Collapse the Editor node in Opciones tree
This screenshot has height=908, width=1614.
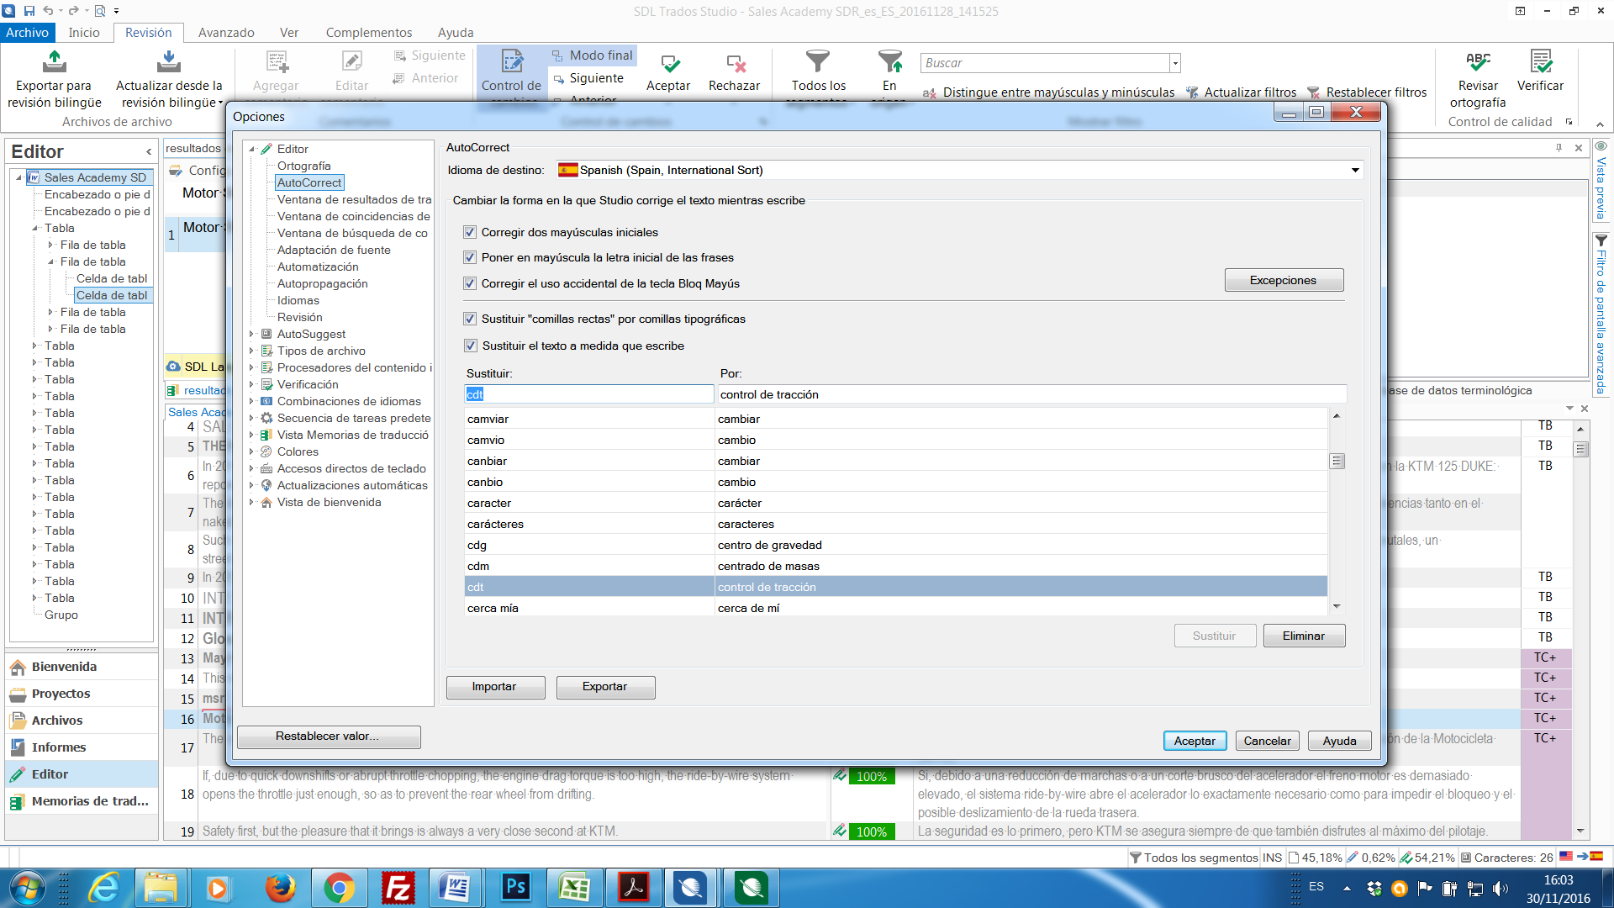coord(251,149)
